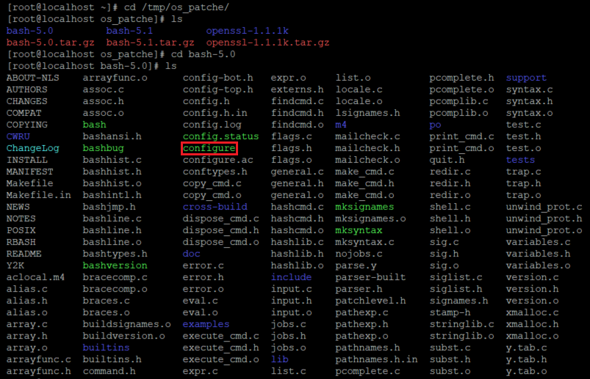This screenshot has width=590, height=379.
Task: Select the 'mailcheck.c' file
Action: click(367, 136)
